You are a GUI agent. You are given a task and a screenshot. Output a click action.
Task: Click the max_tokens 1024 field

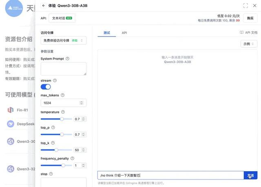(x=64, y=103)
